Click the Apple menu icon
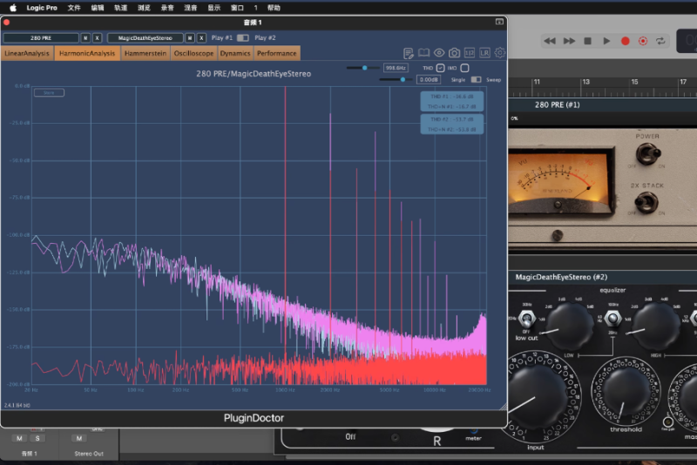This screenshot has width=697, height=465. click(13, 8)
